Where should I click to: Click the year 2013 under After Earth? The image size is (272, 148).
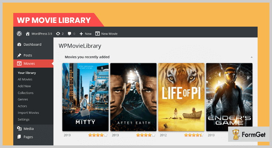click(115, 135)
